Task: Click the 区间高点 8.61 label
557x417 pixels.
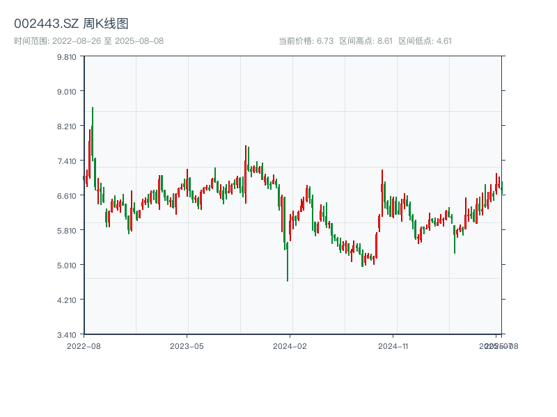Action: (366, 41)
